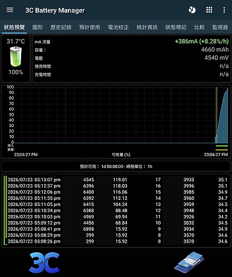Tap the 4660 mAh capacity value
Screen dimensions: 232x277
click(215, 49)
